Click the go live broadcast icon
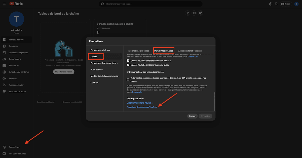The height and width of the screenshot is (158, 302). coord(194,13)
